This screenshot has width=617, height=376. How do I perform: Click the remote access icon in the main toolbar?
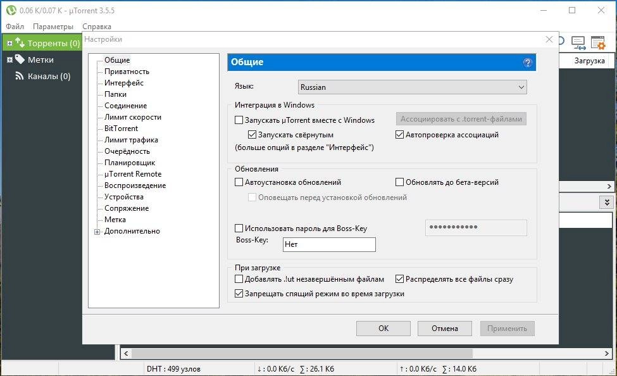(578, 42)
